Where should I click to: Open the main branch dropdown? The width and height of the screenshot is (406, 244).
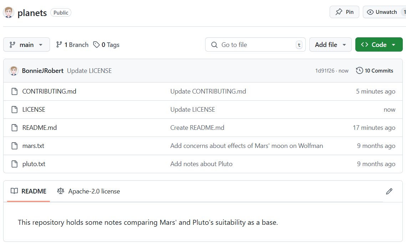coord(26,45)
